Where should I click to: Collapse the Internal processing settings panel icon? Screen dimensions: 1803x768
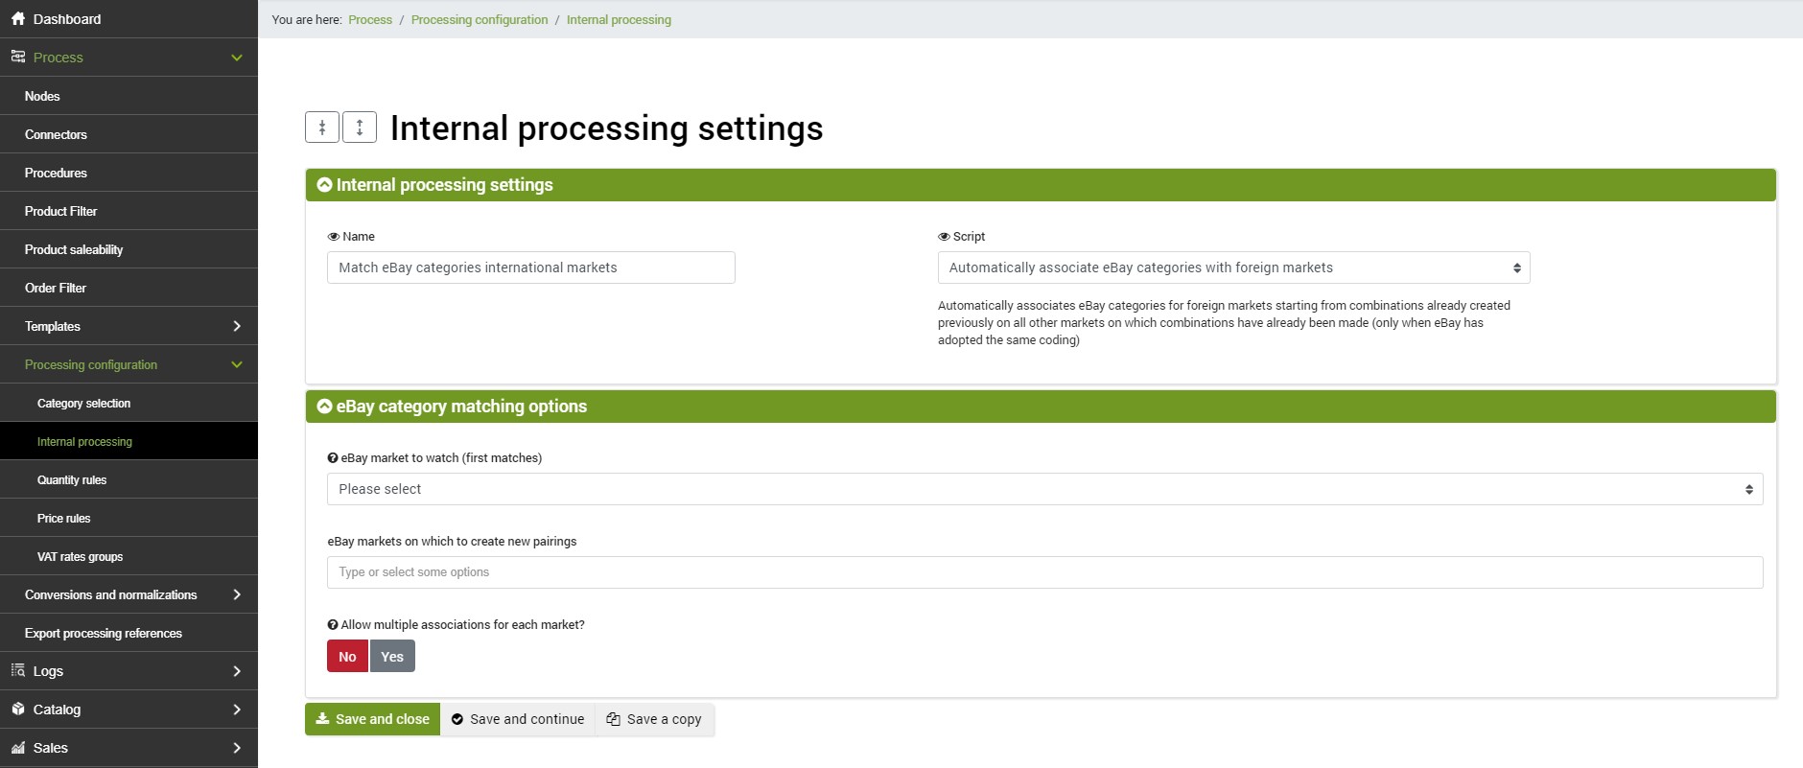click(325, 185)
